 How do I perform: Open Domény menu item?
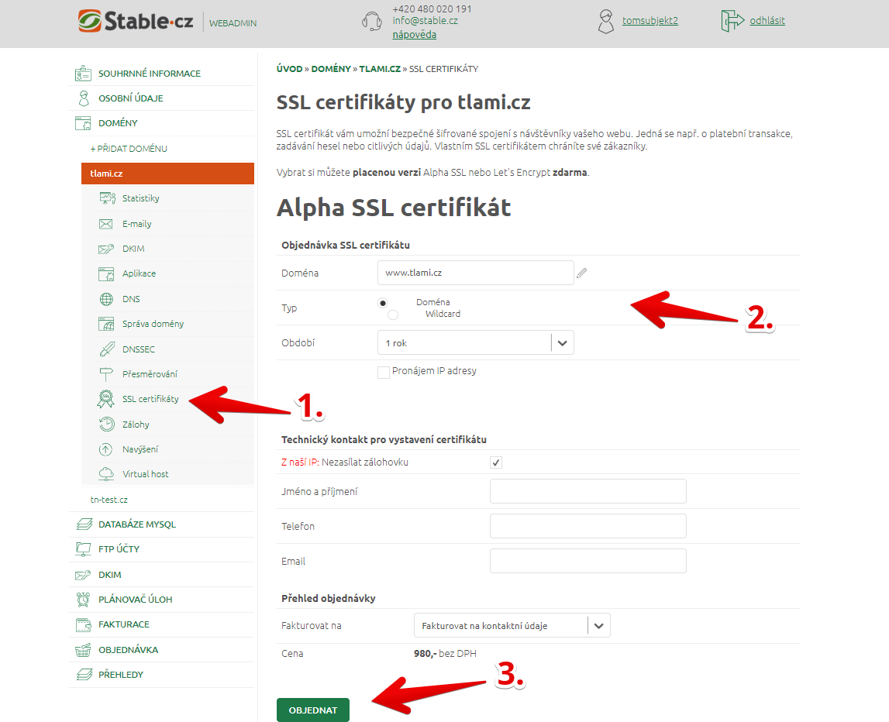pos(118,123)
